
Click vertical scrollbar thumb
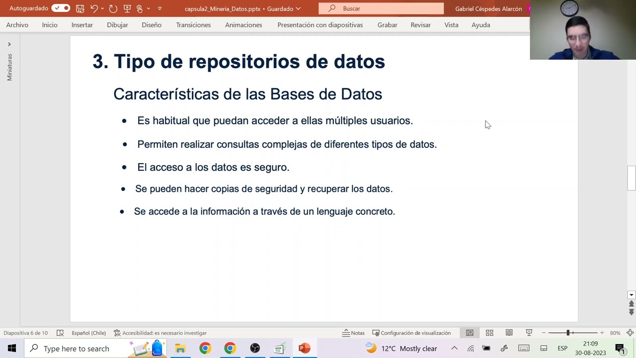[632, 178]
